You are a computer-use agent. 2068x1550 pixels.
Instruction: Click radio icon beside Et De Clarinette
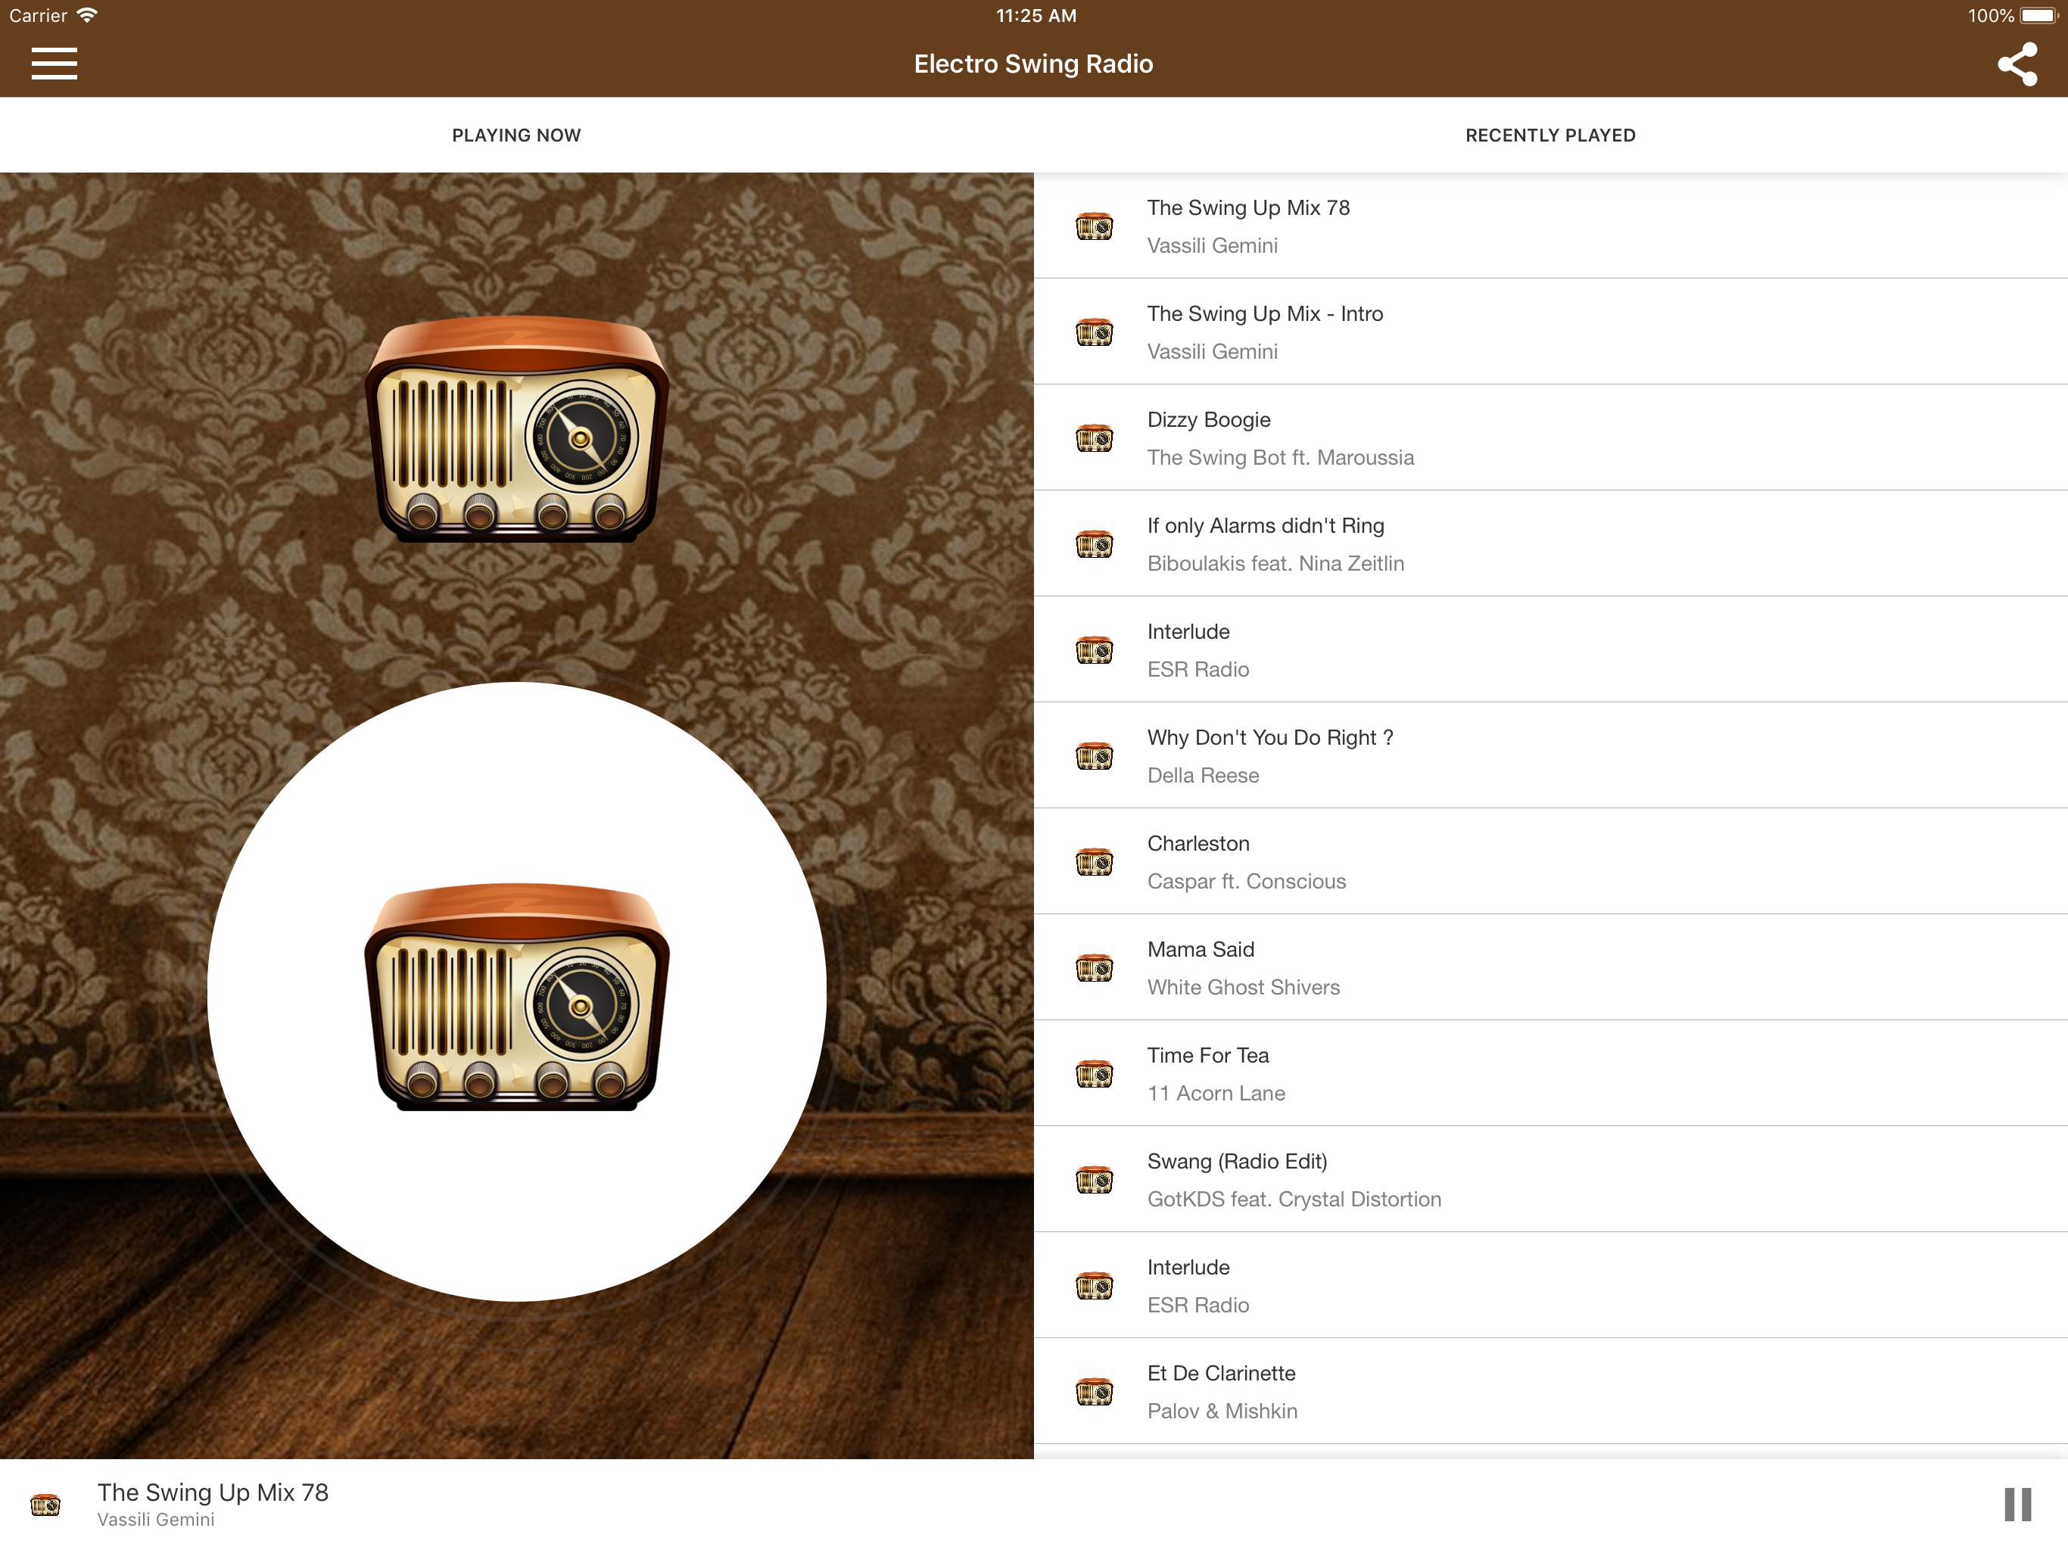(x=1094, y=1391)
